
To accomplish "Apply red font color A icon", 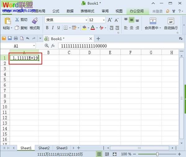I will tap(93, 28).
